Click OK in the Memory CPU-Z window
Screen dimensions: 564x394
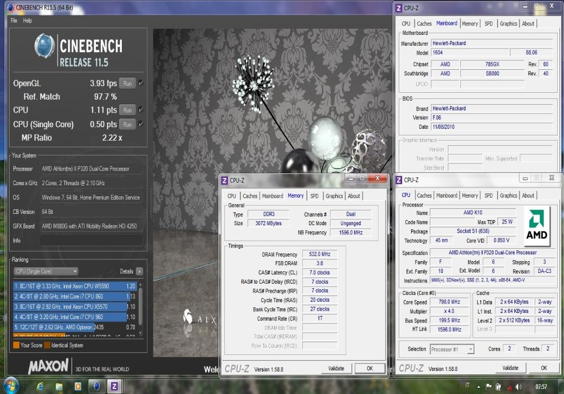pyautogui.click(x=370, y=368)
